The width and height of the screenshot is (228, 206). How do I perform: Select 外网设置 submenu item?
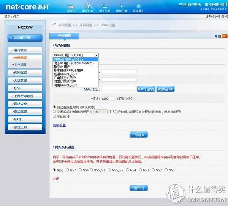pyautogui.click(x=21, y=65)
